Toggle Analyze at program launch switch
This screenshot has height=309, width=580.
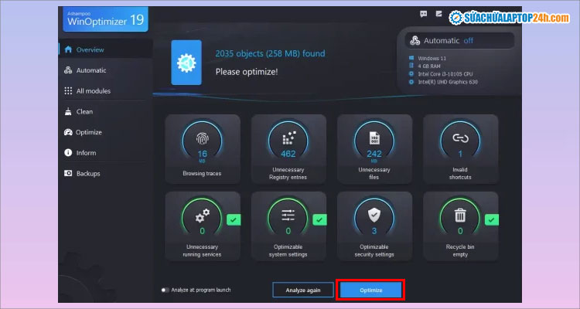[165, 290]
